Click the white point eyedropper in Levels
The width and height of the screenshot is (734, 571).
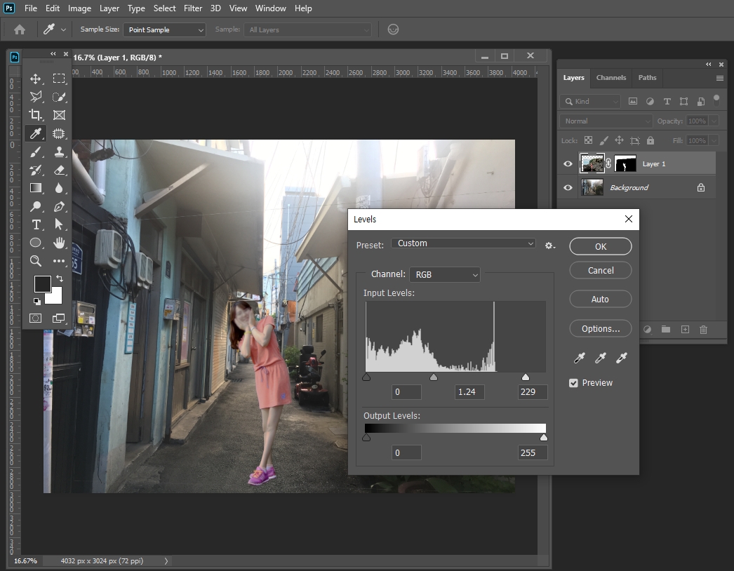[x=621, y=358]
